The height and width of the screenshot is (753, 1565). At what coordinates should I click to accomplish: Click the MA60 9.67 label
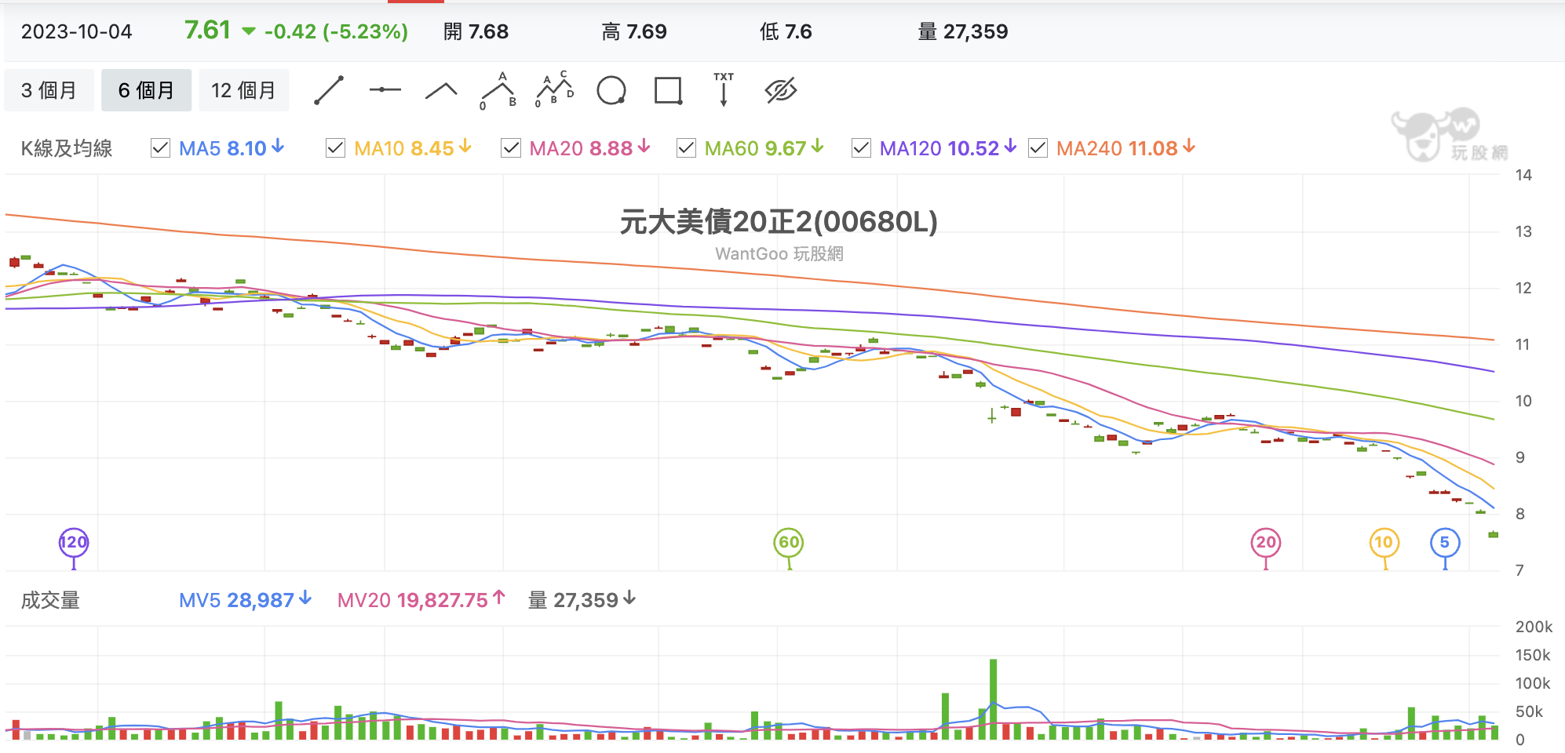coord(764,148)
